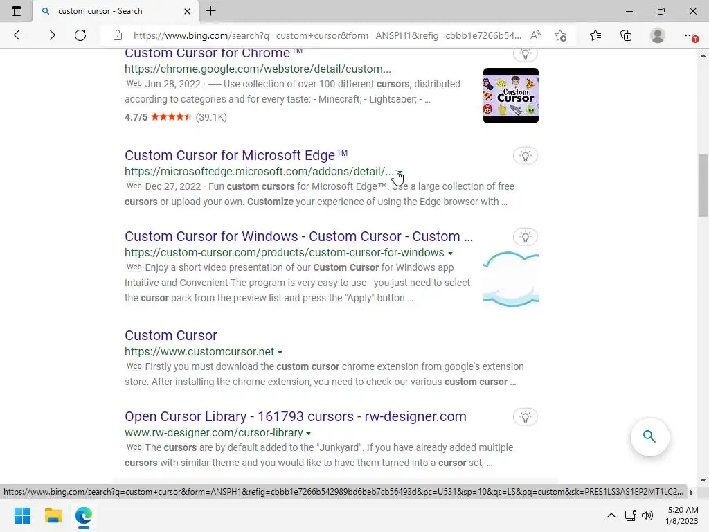The height and width of the screenshot is (532, 709).
Task: Click the scrollbar down arrow
Action: coord(703,481)
